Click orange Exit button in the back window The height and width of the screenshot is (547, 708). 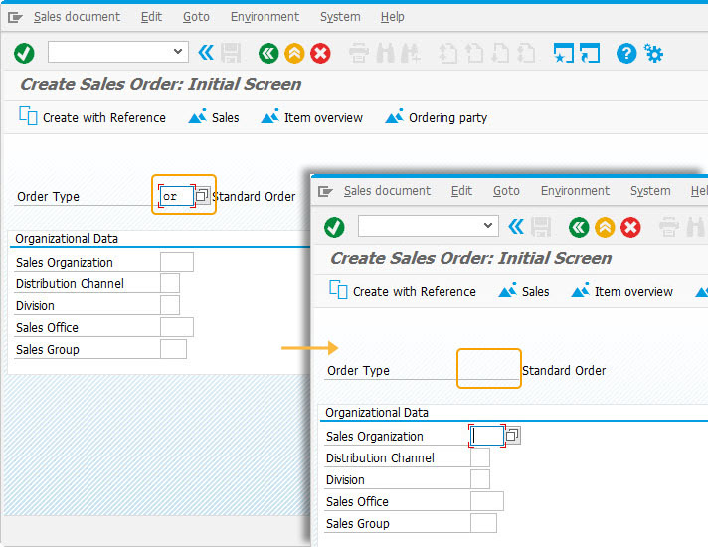pyautogui.click(x=294, y=54)
